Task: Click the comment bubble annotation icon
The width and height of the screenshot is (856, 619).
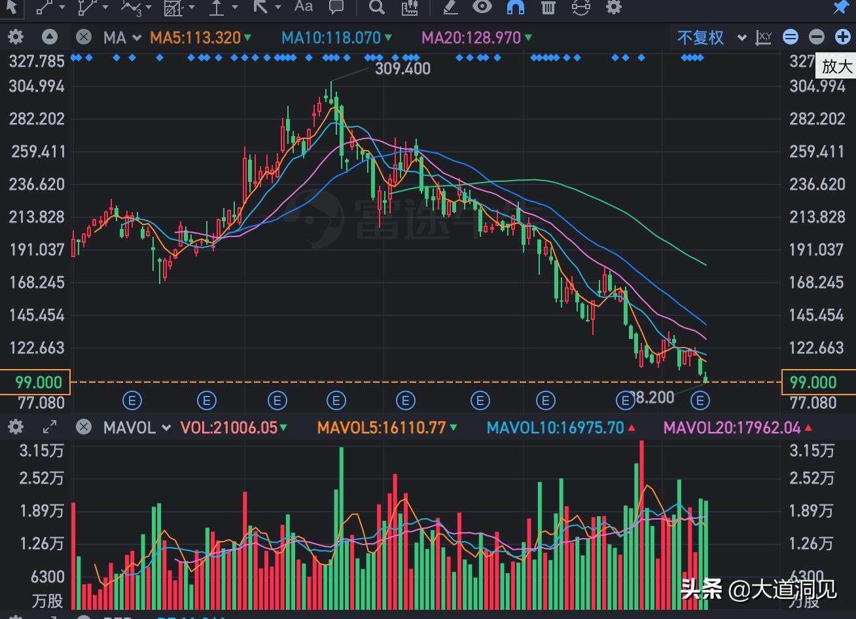Action: point(336,7)
